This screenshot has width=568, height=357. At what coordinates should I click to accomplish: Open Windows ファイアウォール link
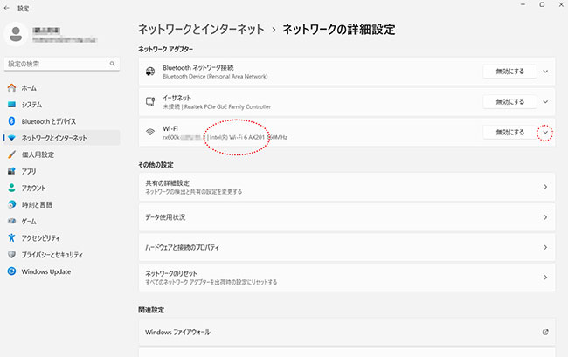tap(347, 332)
